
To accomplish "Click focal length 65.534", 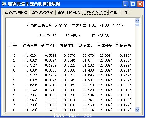I will (x=88, y=95).
